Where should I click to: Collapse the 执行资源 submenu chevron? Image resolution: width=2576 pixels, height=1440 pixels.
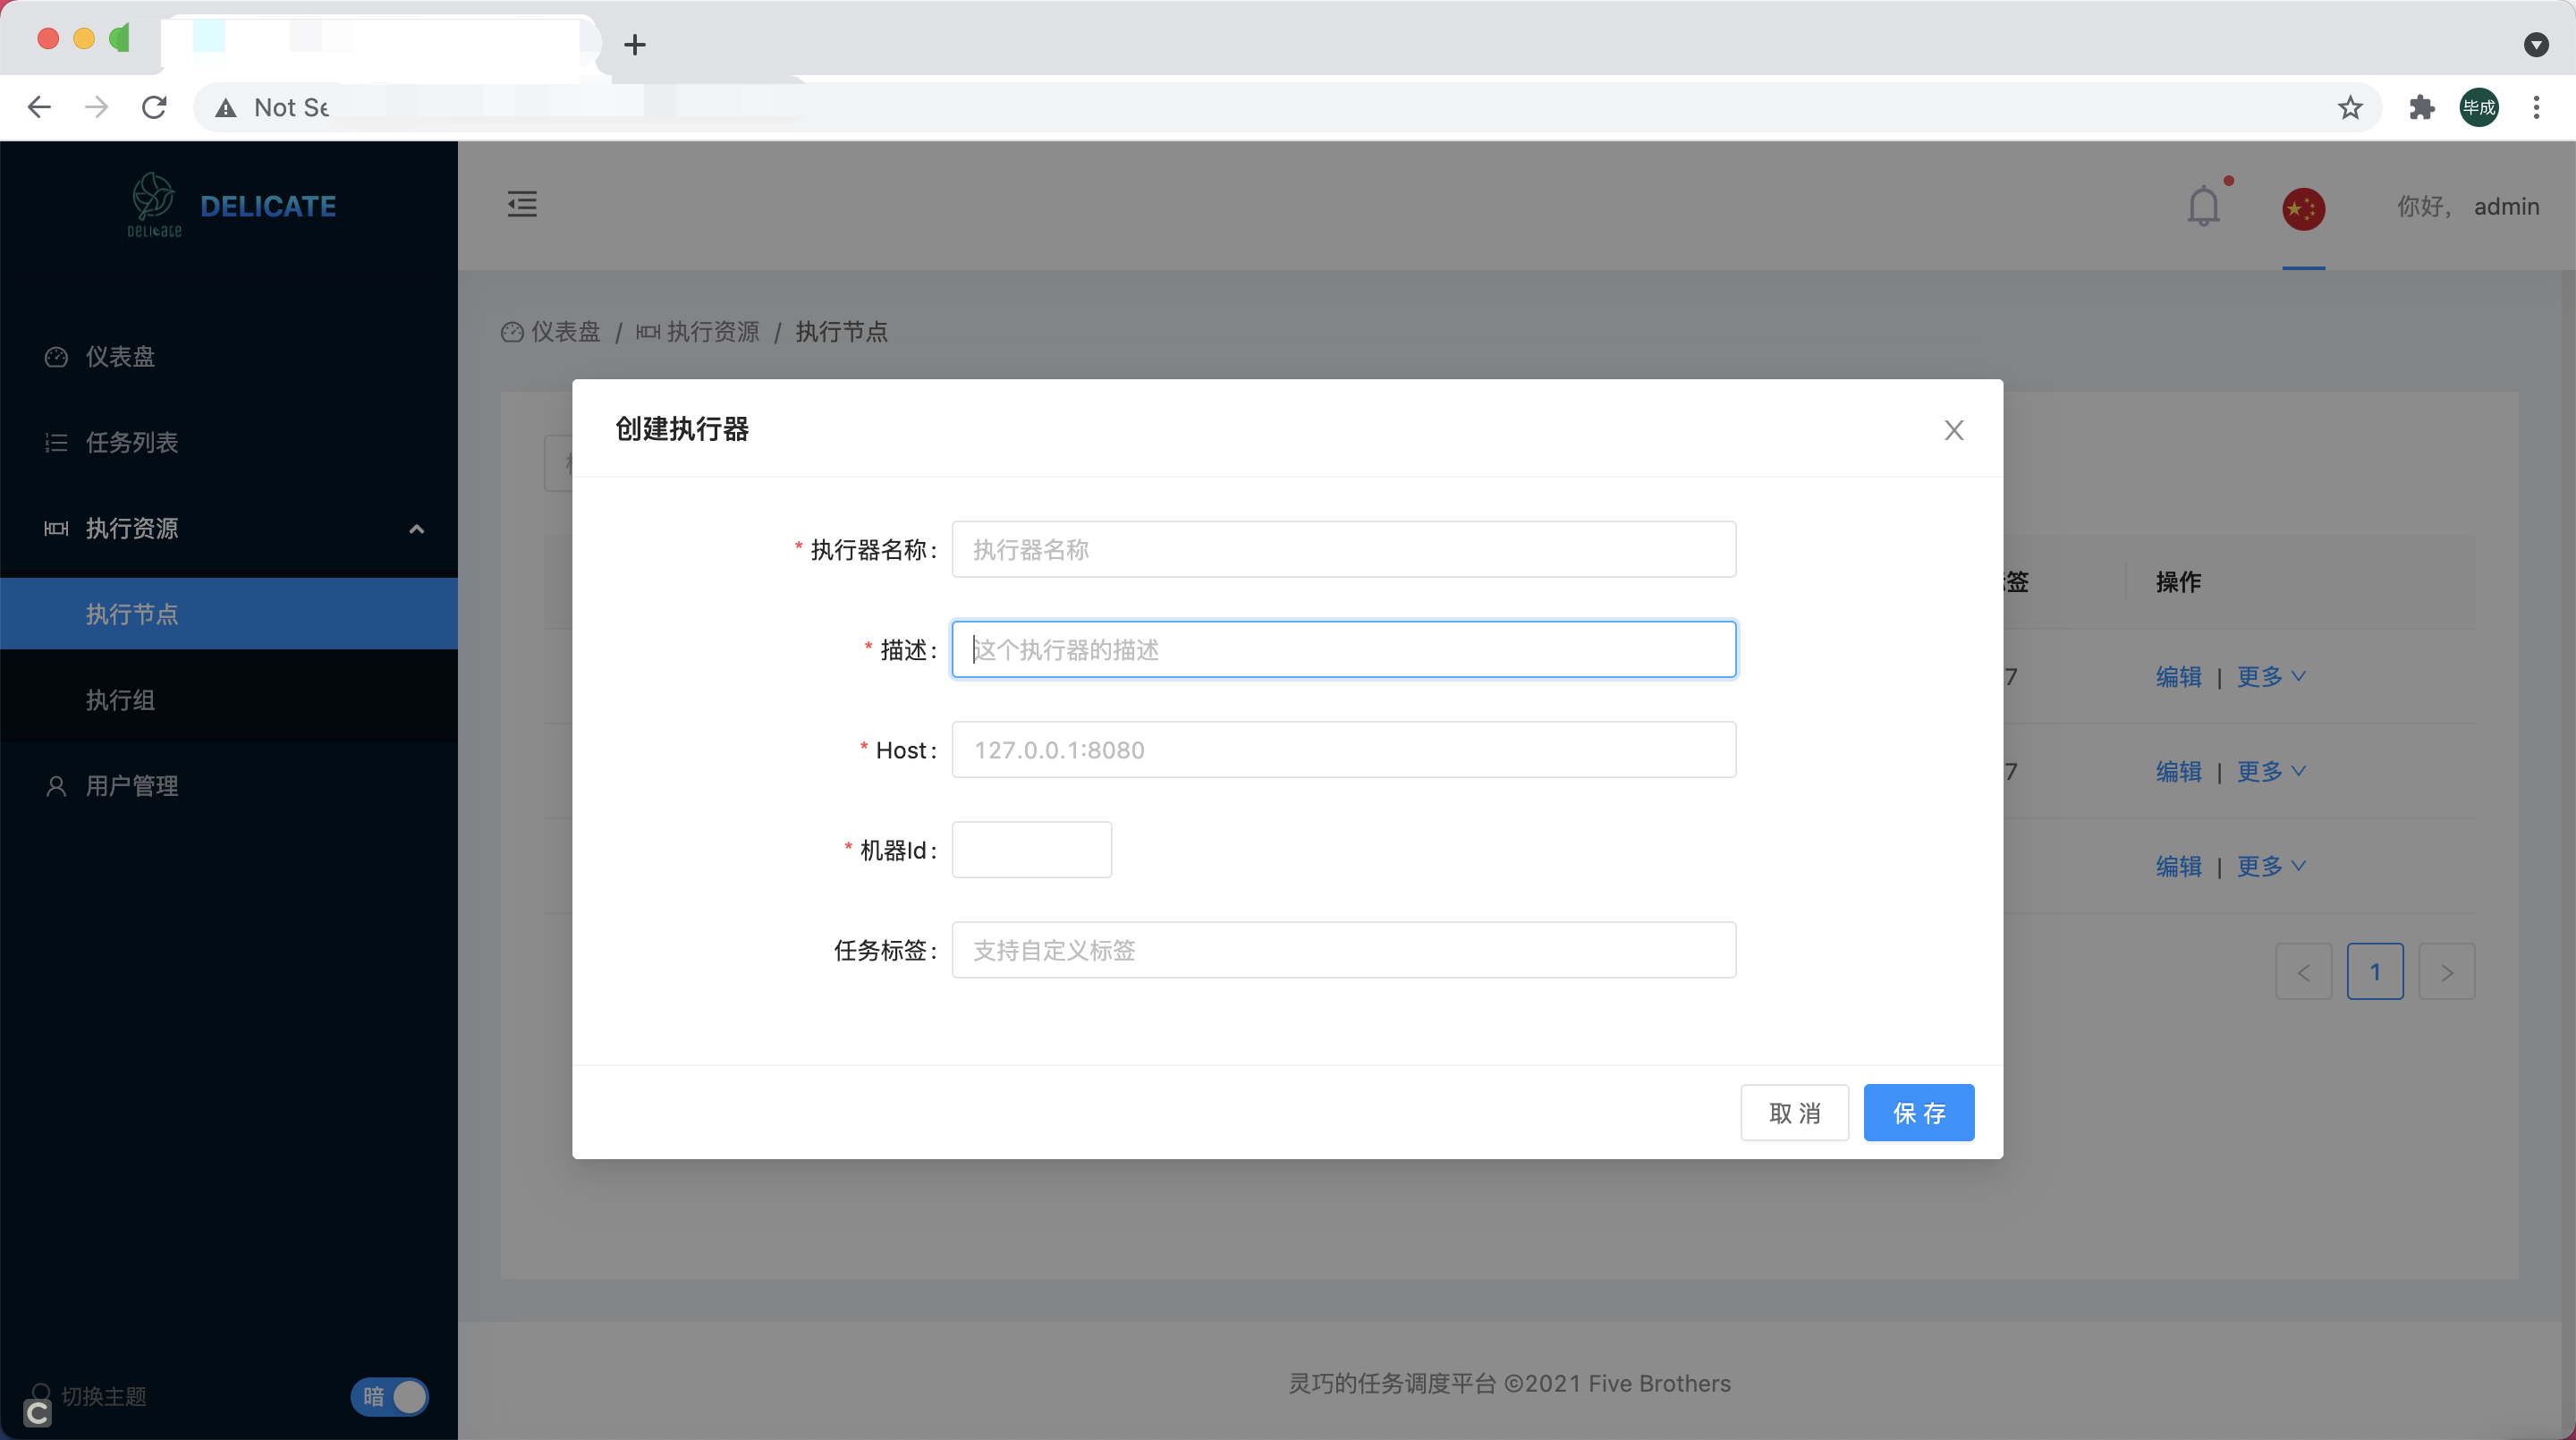coord(417,528)
